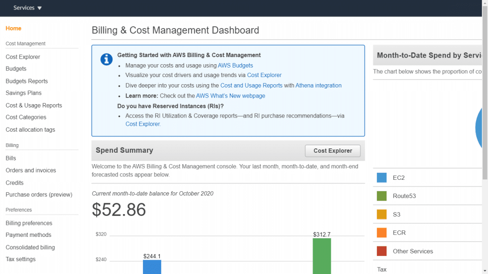This screenshot has height=274, width=488.
Task: Follow Cost Explorer link in visualize bullet
Action: [x=264, y=75]
